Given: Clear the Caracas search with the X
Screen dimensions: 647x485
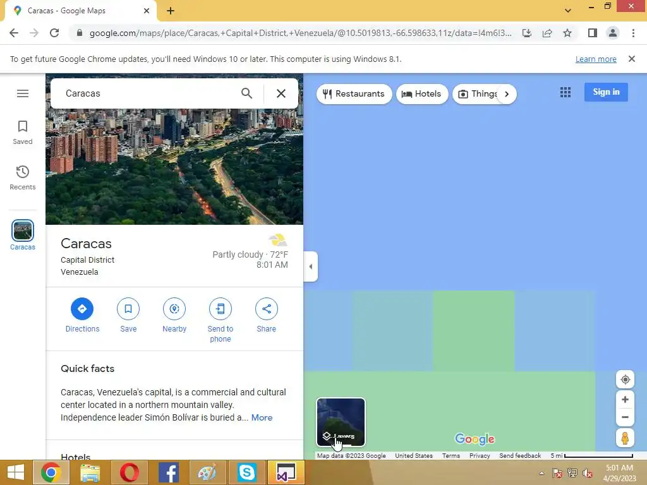Looking at the screenshot, I should point(281,93).
